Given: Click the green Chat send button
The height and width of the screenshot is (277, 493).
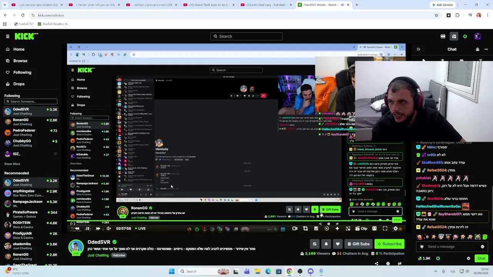Looking at the screenshot, I should pos(481,259).
